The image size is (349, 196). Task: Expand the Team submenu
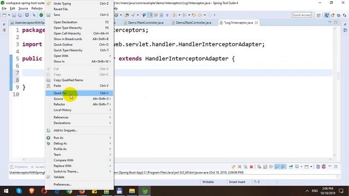tap(79, 155)
